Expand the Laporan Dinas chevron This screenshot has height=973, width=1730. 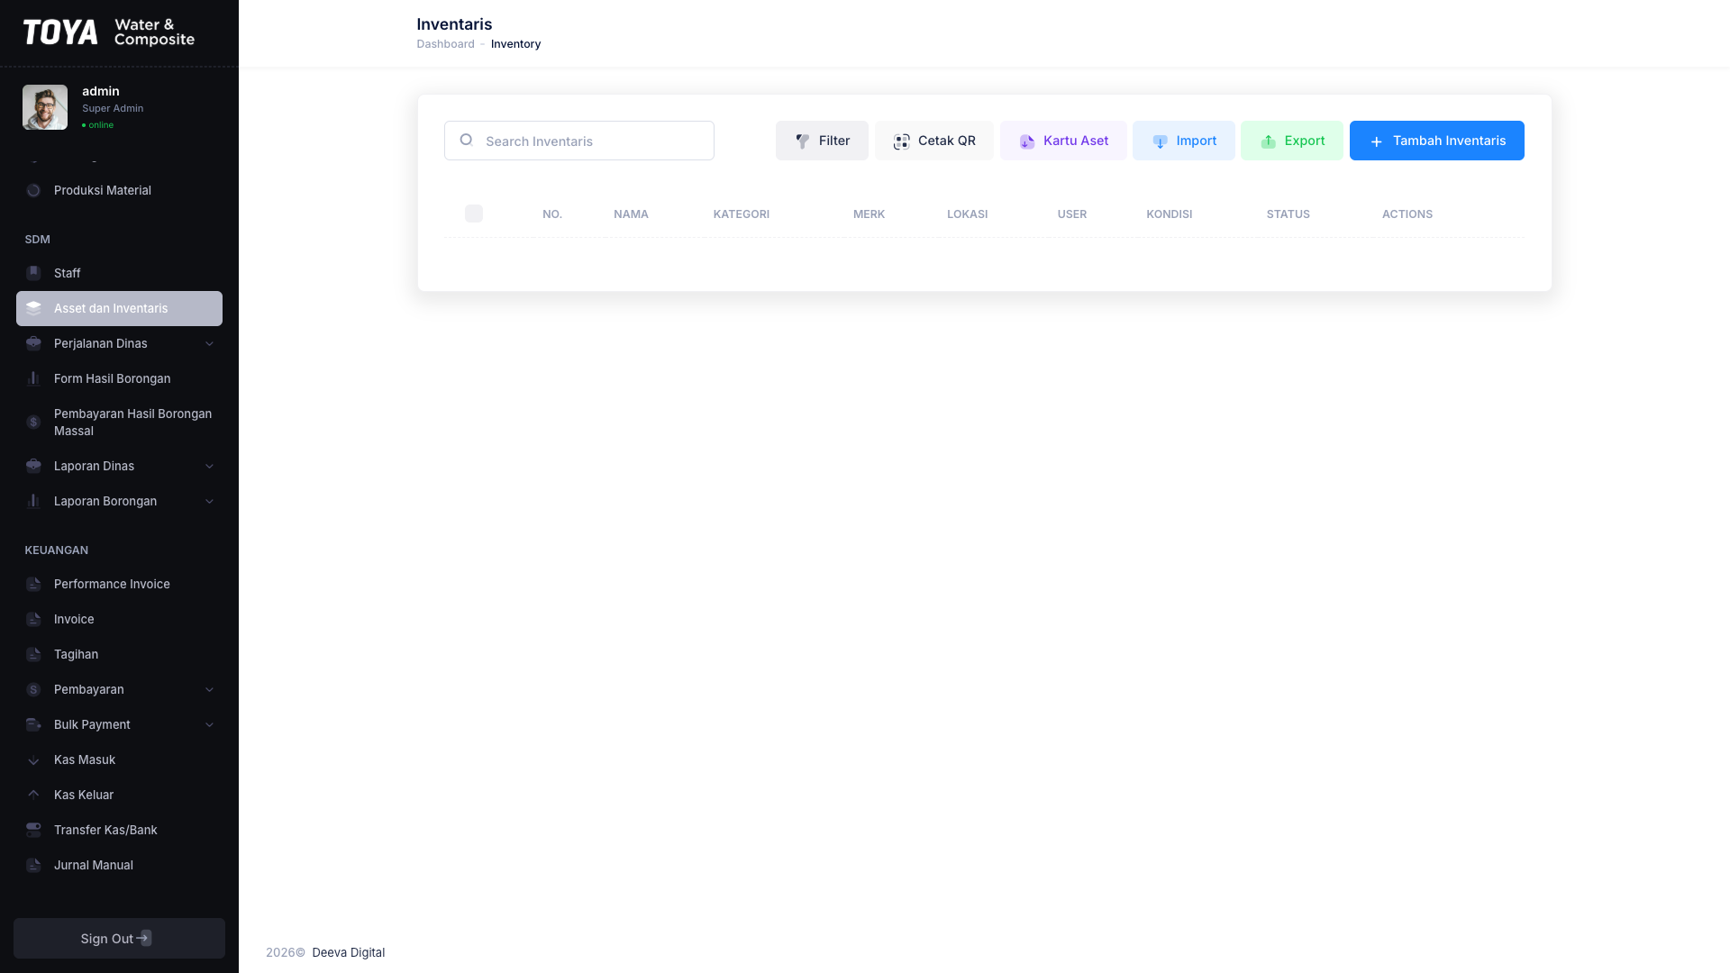coord(209,466)
